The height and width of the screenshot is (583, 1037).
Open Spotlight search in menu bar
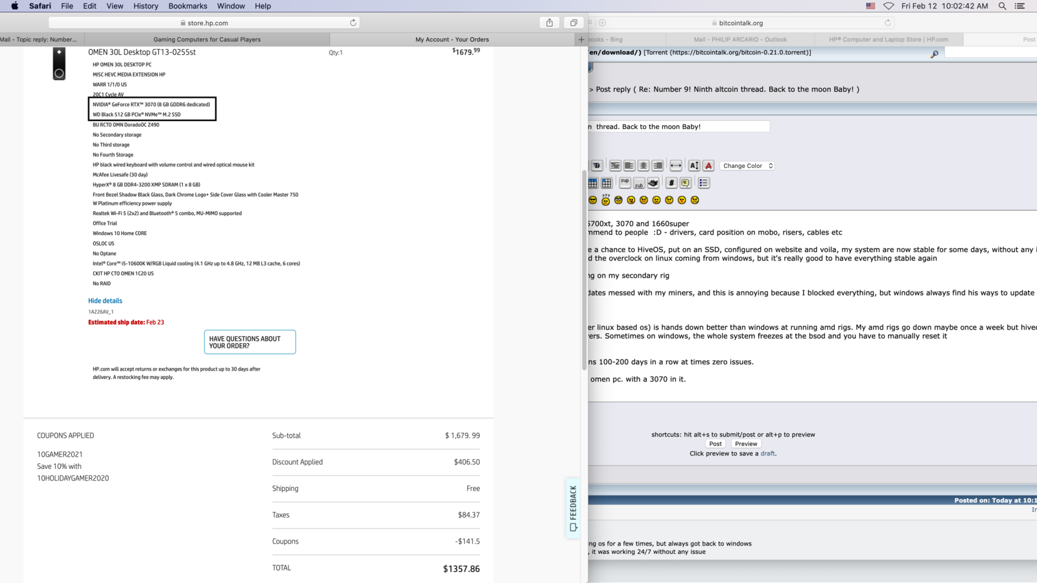tap(1002, 6)
